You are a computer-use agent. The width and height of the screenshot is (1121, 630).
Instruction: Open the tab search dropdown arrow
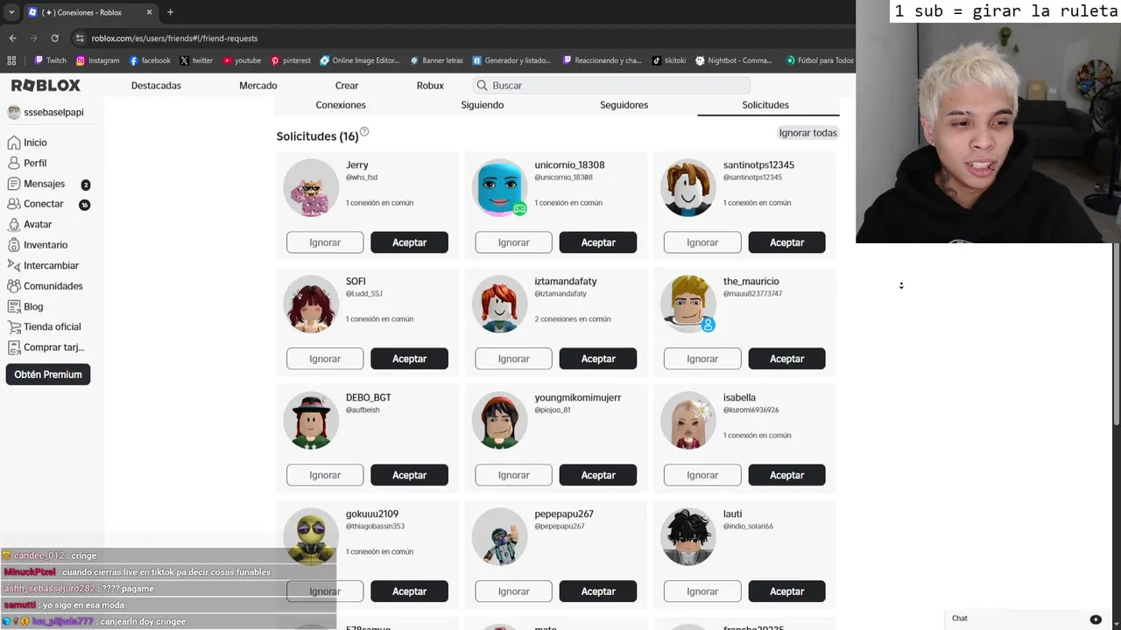click(11, 12)
